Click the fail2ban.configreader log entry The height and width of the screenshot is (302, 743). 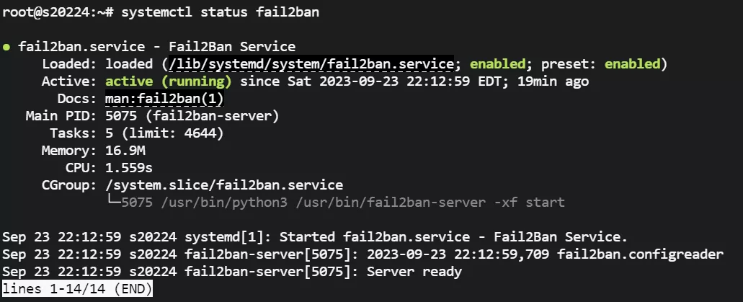(640, 254)
